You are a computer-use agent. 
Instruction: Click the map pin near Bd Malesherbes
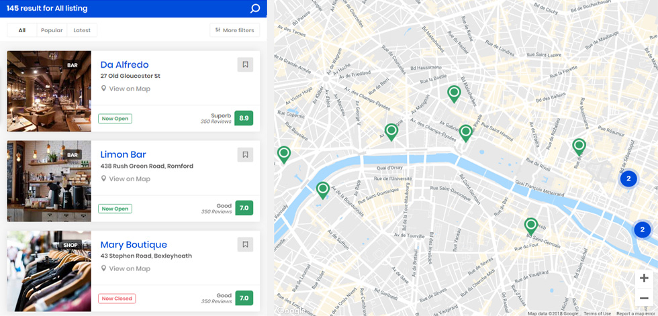coord(454,94)
